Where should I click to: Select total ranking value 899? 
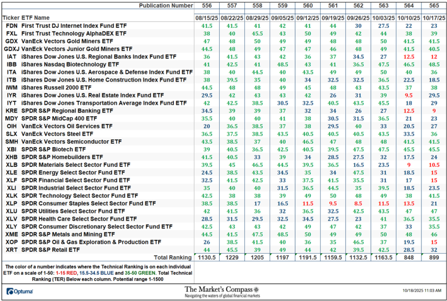(434, 257)
